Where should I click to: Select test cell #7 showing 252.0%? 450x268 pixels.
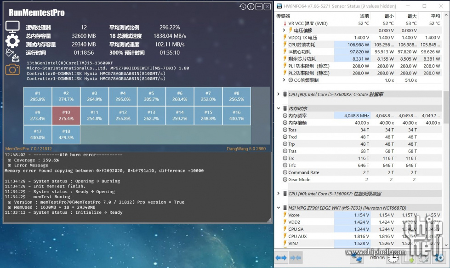(x=208, y=96)
